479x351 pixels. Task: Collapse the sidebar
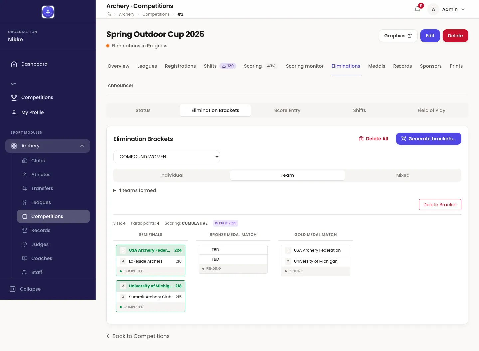[x=25, y=289]
